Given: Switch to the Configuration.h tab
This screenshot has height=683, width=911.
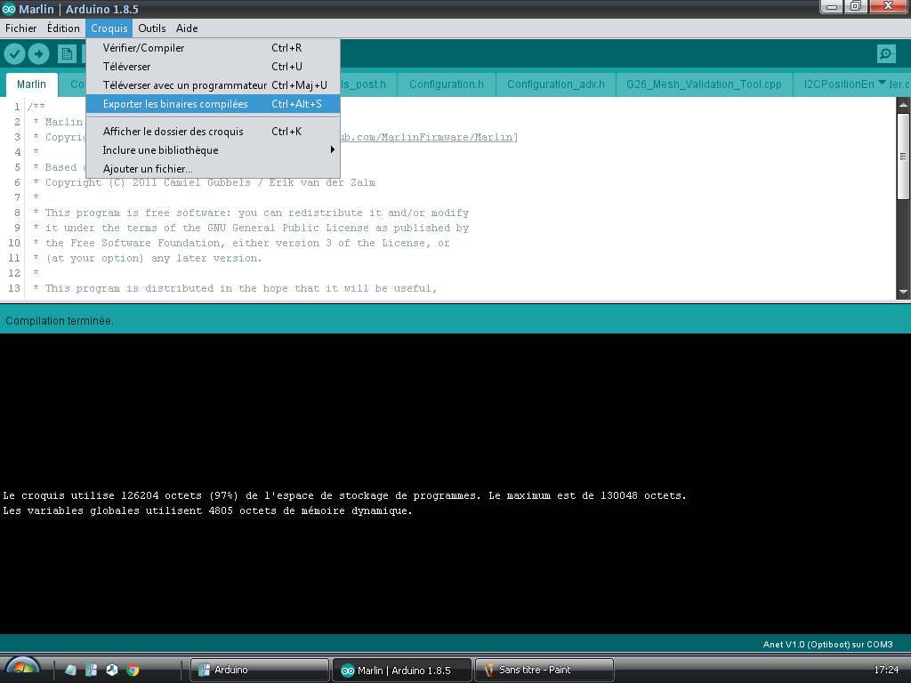Looking at the screenshot, I should 447,84.
